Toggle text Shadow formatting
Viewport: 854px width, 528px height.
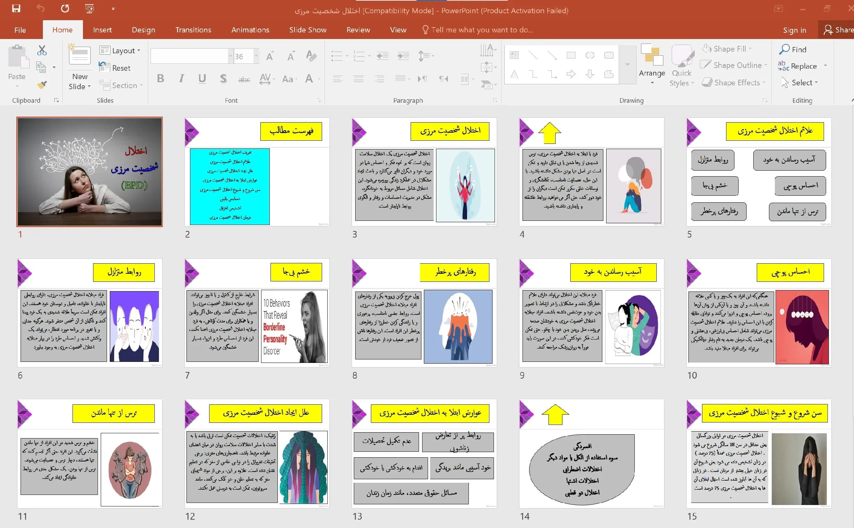[x=223, y=79]
